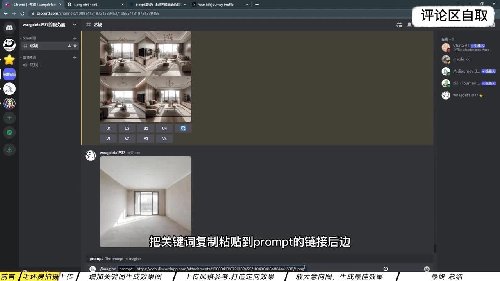Click Midjourney Bot in member list

point(466,71)
